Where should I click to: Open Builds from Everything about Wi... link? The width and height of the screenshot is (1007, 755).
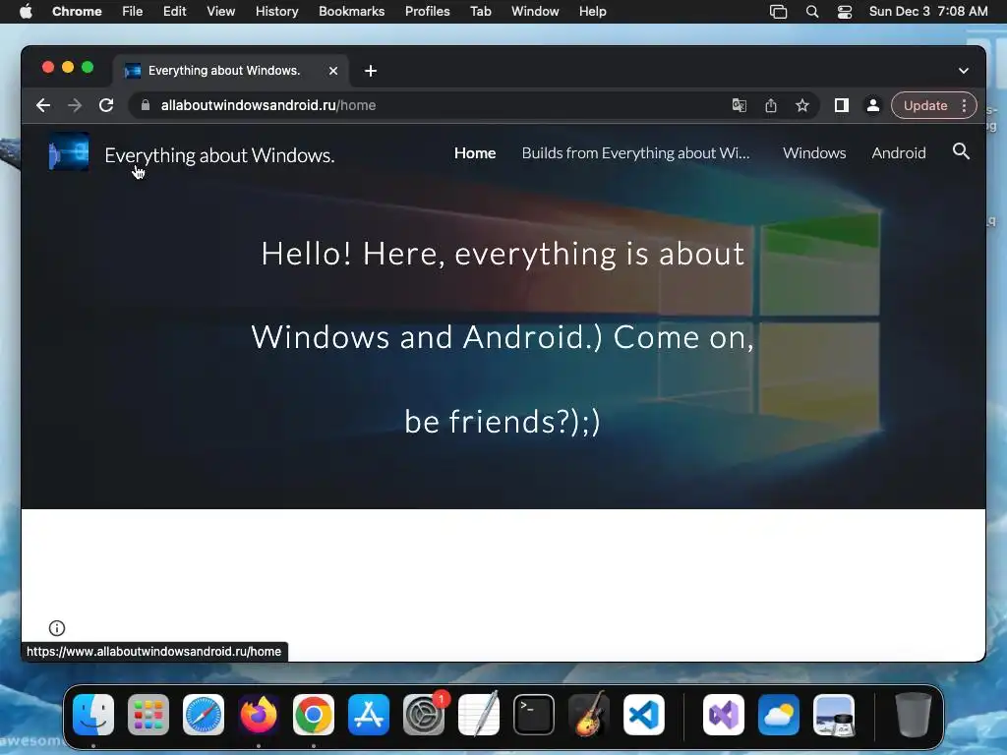[636, 152]
